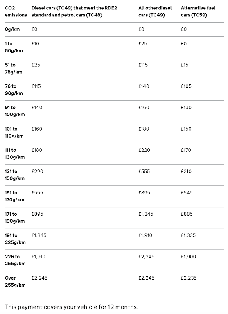
Task: Select the Over 255g/km row label
Action: click(x=15, y=281)
